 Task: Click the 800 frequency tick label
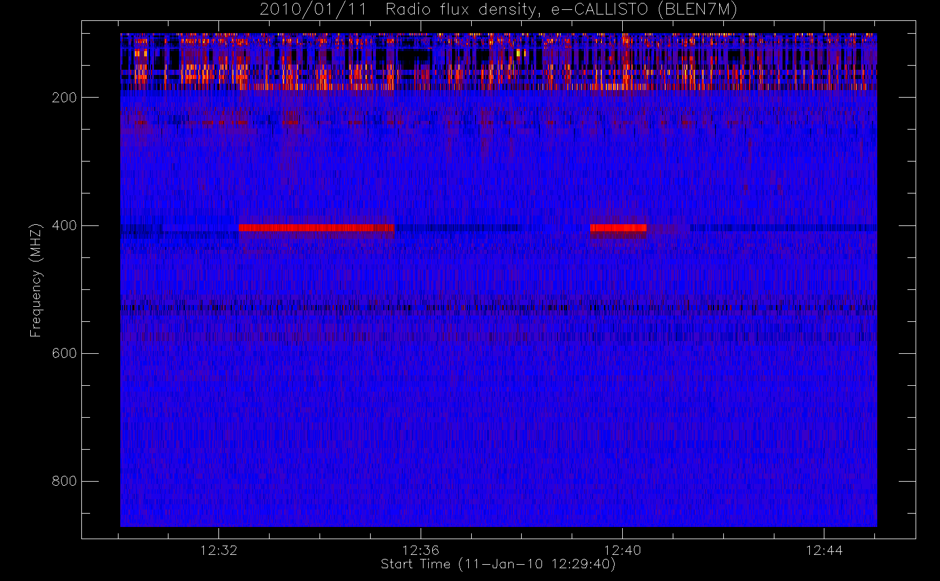[x=64, y=481]
